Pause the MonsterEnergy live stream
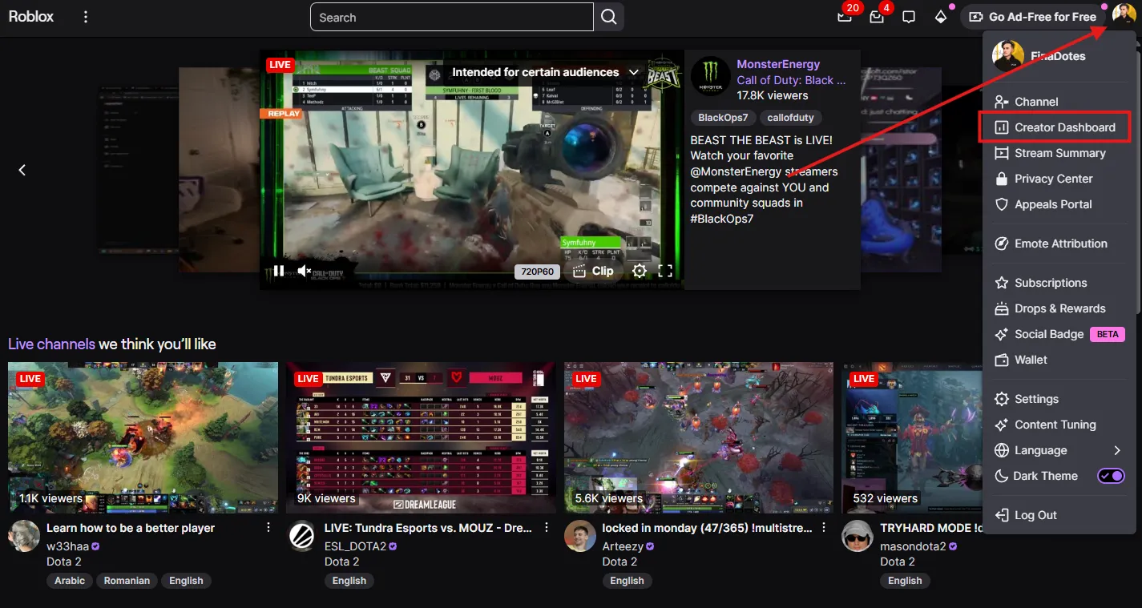This screenshot has height=608, width=1142. click(278, 271)
